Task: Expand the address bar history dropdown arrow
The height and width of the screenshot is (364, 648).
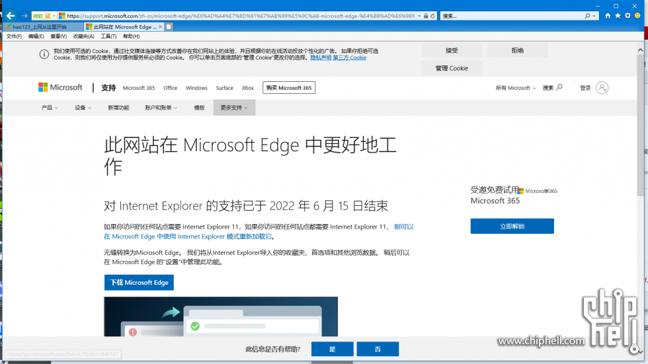Action: point(419,16)
